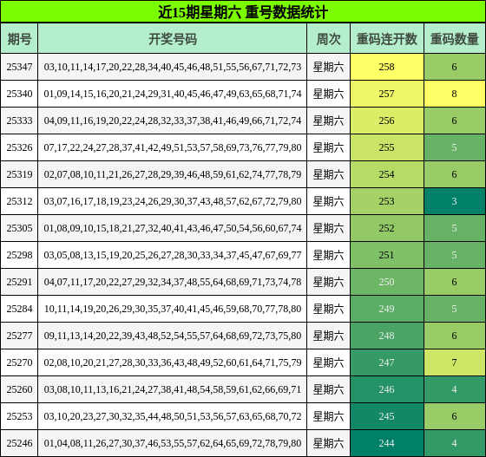Screen dimensions: 486x457
Task: Click the yellow repeat count 8 cell
Action: [x=455, y=94]
